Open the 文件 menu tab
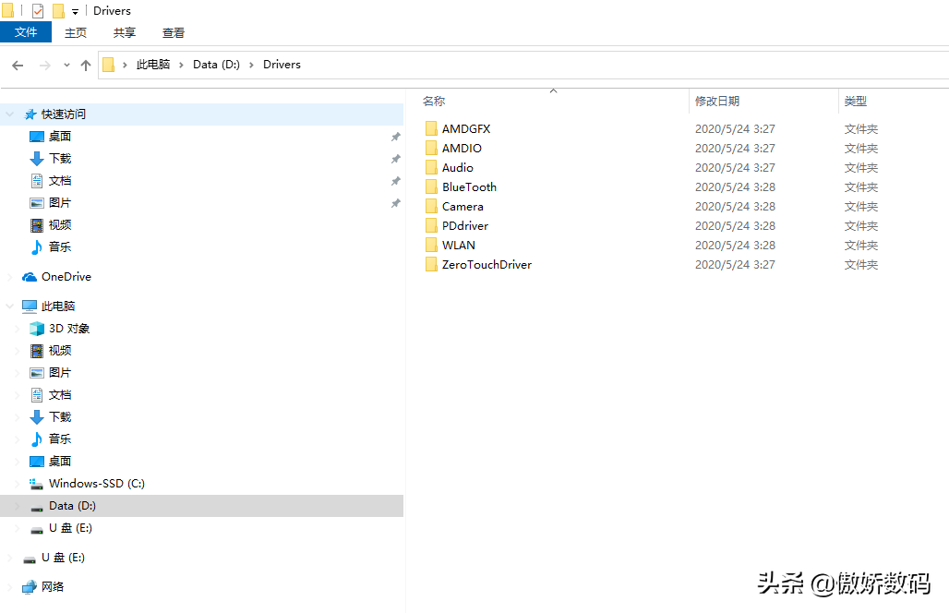The height and width of the screenshot is (613, 949). pos(26,32)
